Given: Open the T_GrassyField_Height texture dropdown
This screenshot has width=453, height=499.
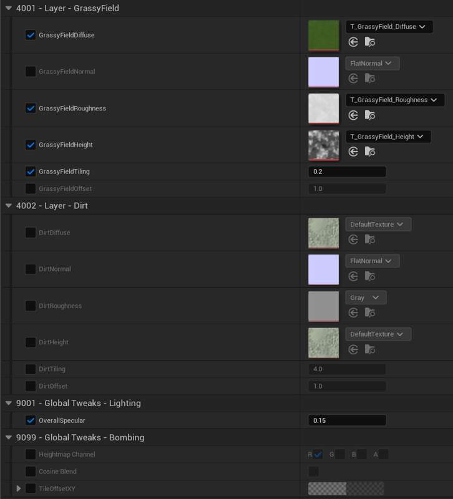Looking at the screenshot, I should 387,137.
